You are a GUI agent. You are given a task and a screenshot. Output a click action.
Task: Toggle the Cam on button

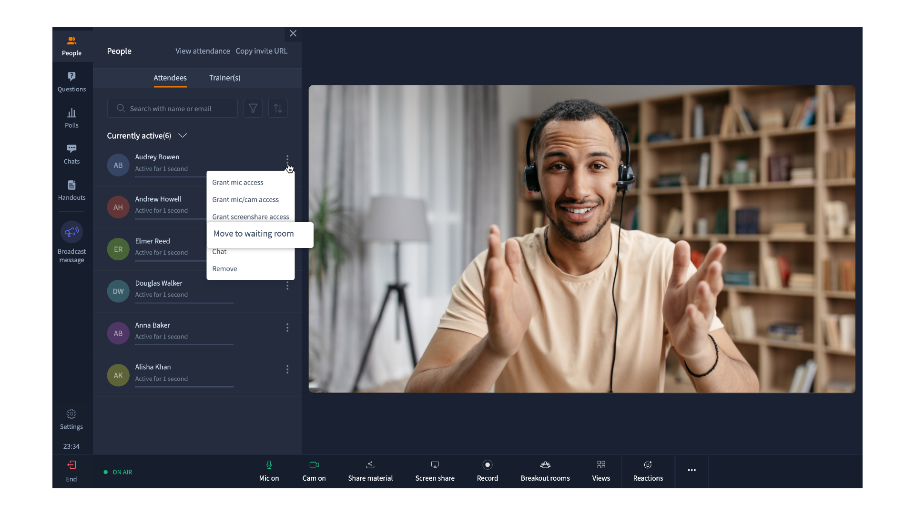pos(314,471)
